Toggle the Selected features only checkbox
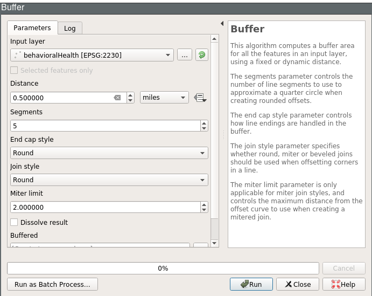372x296 pixels. [x=15, y=70]
